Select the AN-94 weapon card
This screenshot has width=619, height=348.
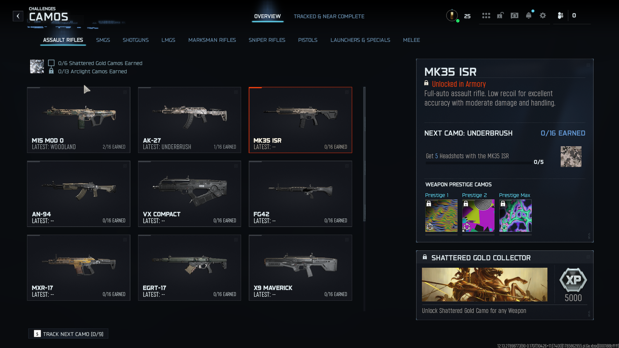[x=79, y=194]
